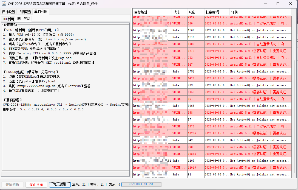Select the response value 560 cell
The image size is (298, 190).
click(x=196, y=23)
